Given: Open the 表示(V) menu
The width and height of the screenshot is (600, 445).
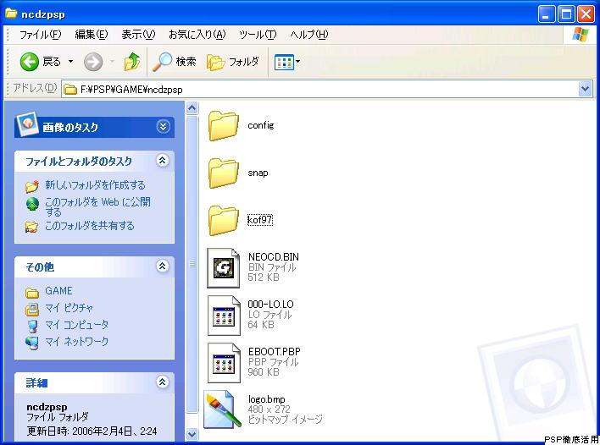Looking at the screenshot, I should coord(138,35).
